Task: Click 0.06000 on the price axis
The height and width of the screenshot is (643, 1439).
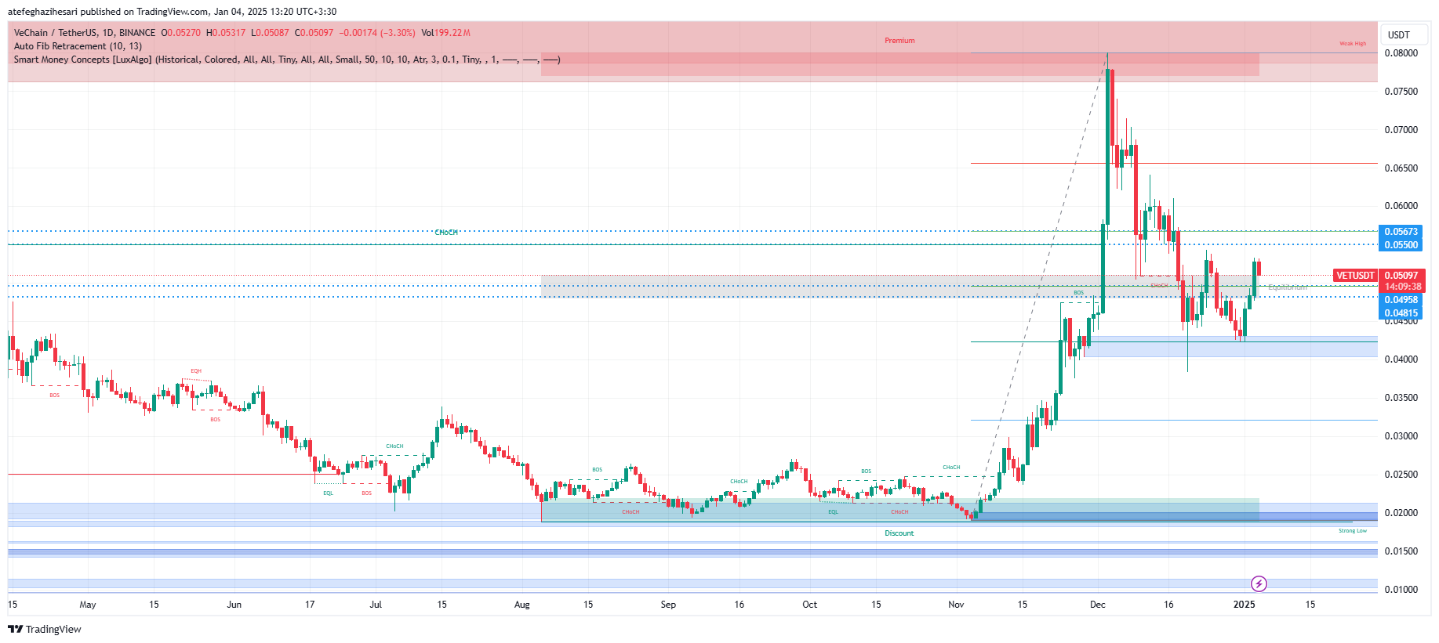Action: coord(1401,206)
